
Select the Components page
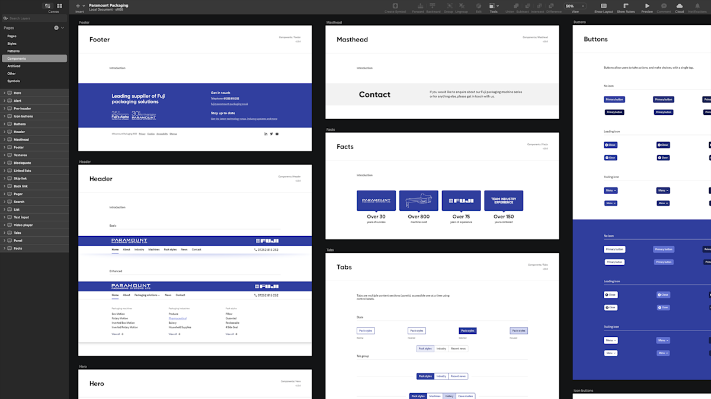34,59
